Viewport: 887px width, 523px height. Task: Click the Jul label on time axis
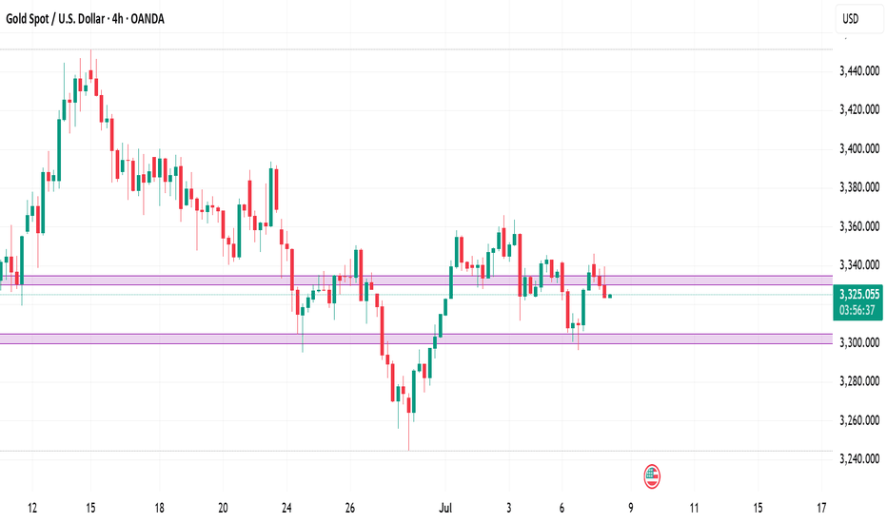click(x=445, y=508)
